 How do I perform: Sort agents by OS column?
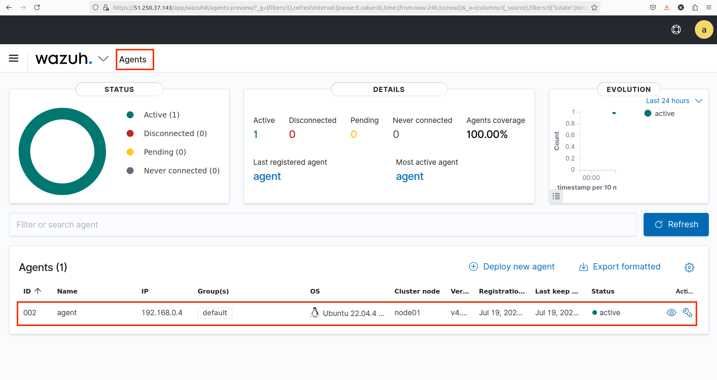click(x=315, y=291)
